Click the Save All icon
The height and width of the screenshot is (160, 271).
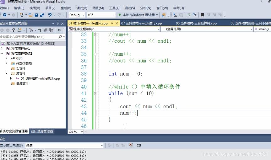point(42,15)
